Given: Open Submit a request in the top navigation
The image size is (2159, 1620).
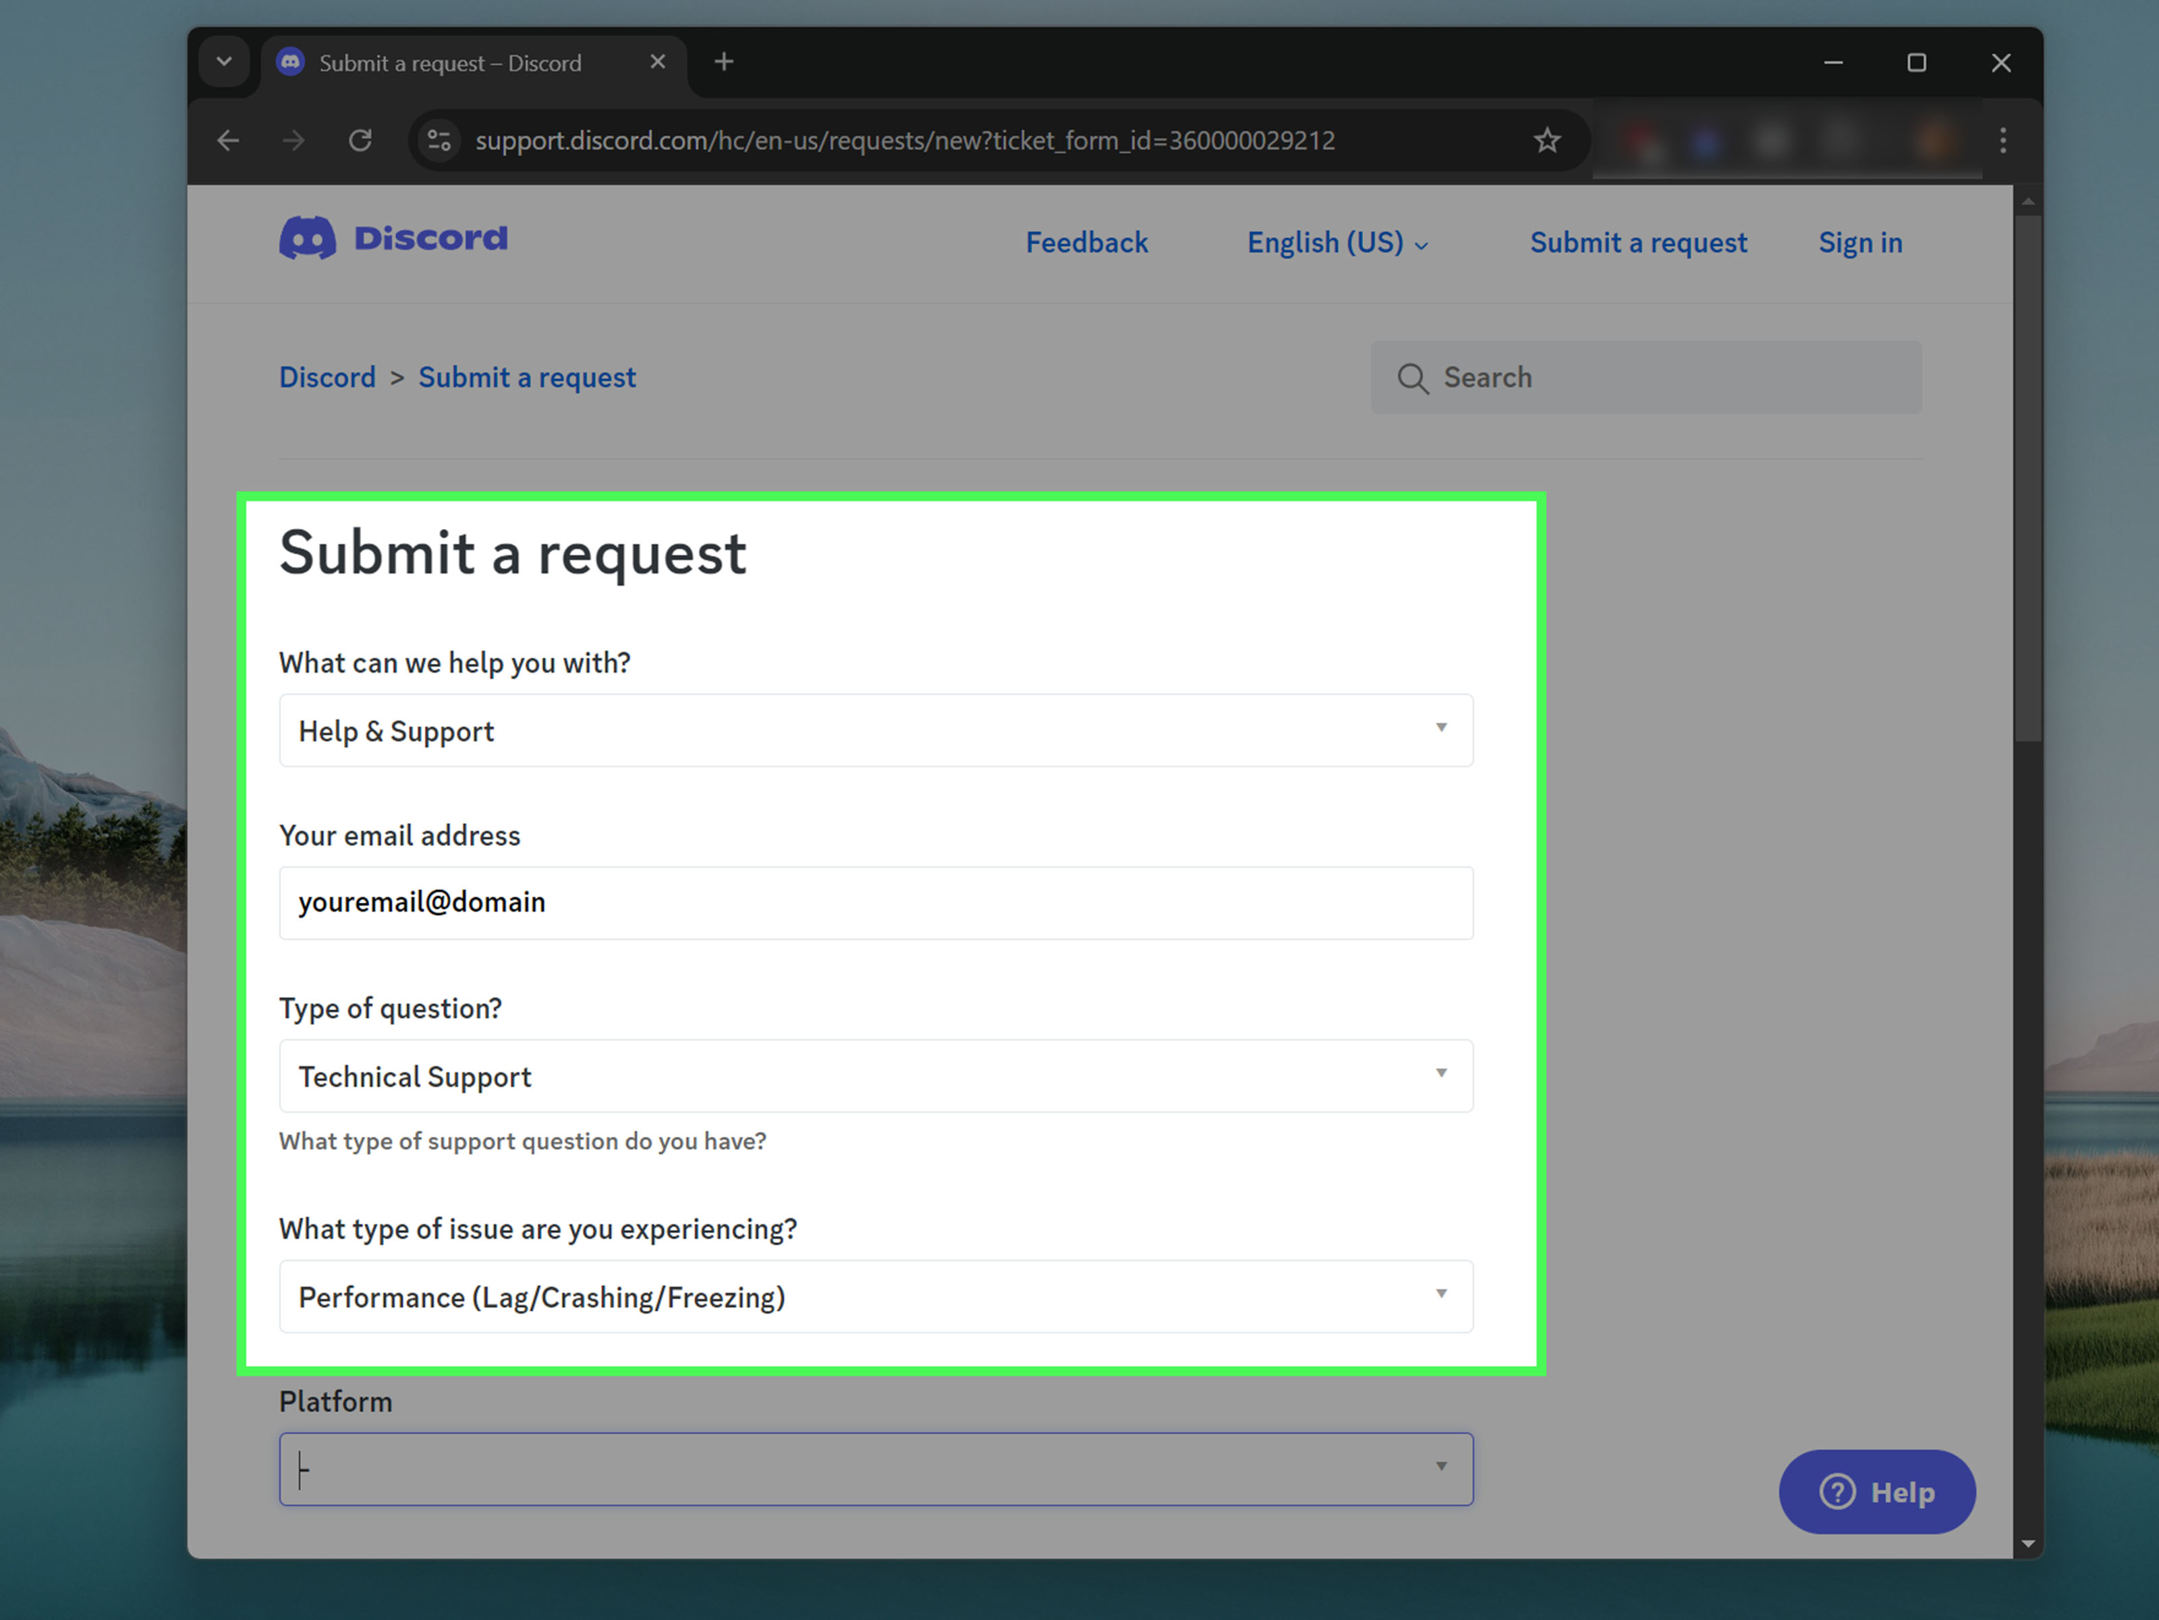Looking at the screenshot, I should tap(1637, 242).
